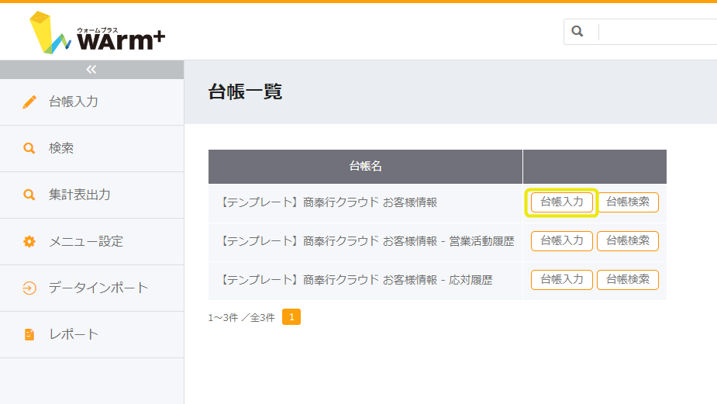Collapse the sidebar with the double chevron
717x404 pixels.
click(91, 70)
